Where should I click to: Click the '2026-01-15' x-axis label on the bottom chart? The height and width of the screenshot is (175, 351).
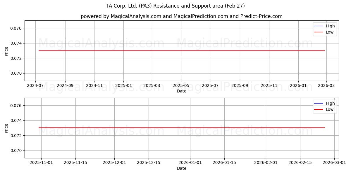pos(224,163)
